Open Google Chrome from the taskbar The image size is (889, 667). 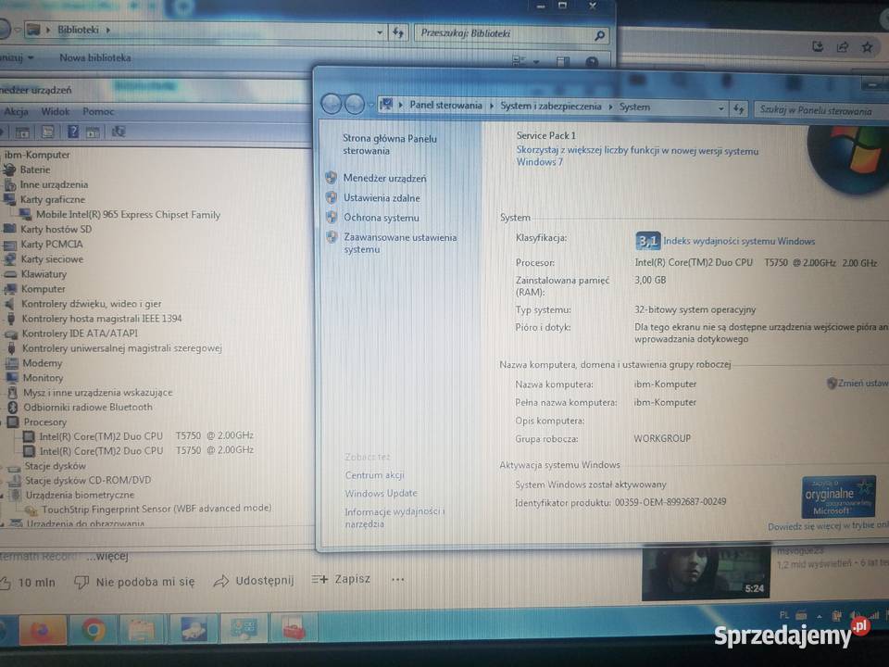[x=94, y=630]
